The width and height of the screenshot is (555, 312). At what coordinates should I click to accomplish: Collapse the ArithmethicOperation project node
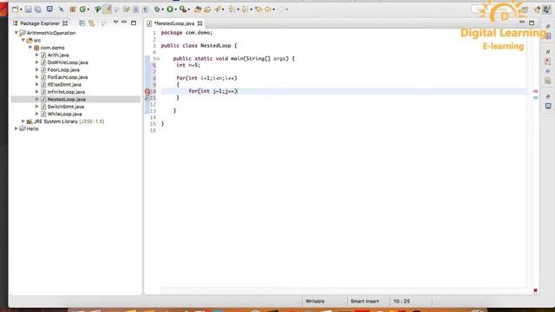click(16, 33)
